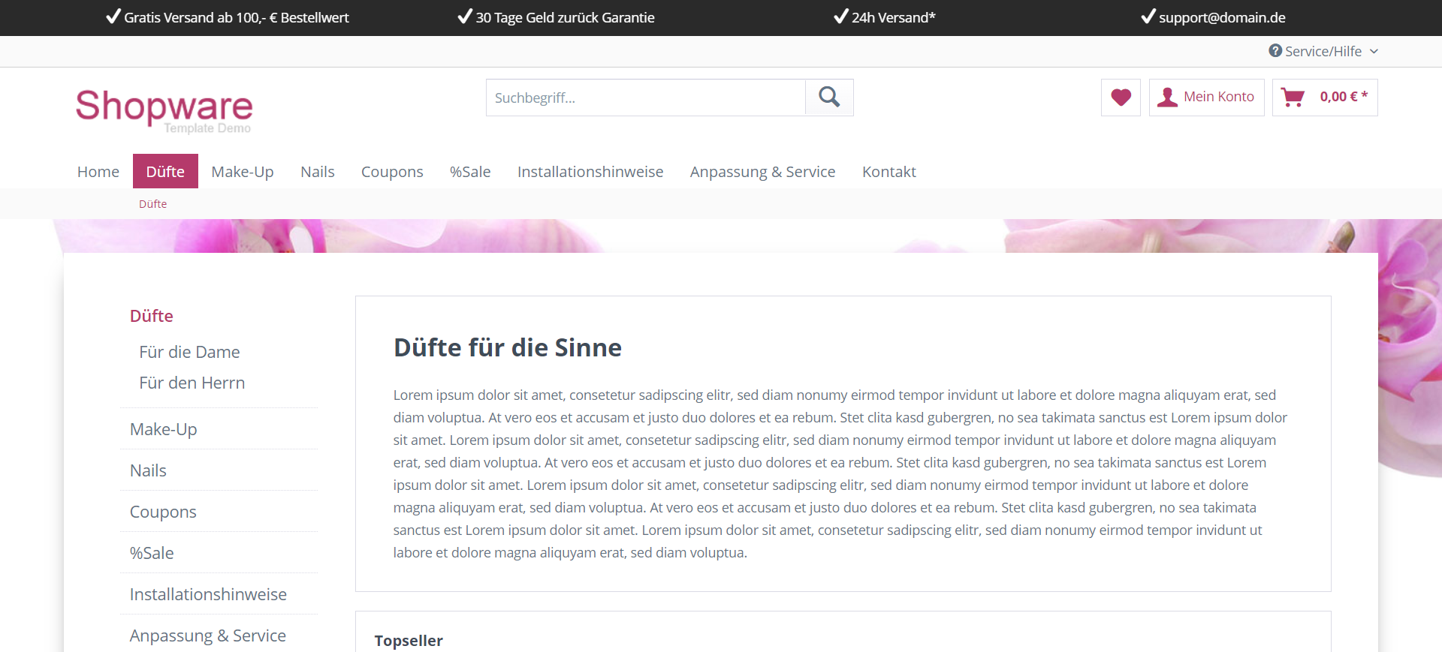Click the Mein Konto person icon

coord(1167,98)
